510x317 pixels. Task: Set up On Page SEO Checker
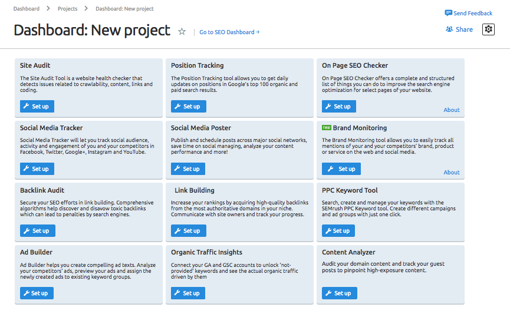[338, 107]
